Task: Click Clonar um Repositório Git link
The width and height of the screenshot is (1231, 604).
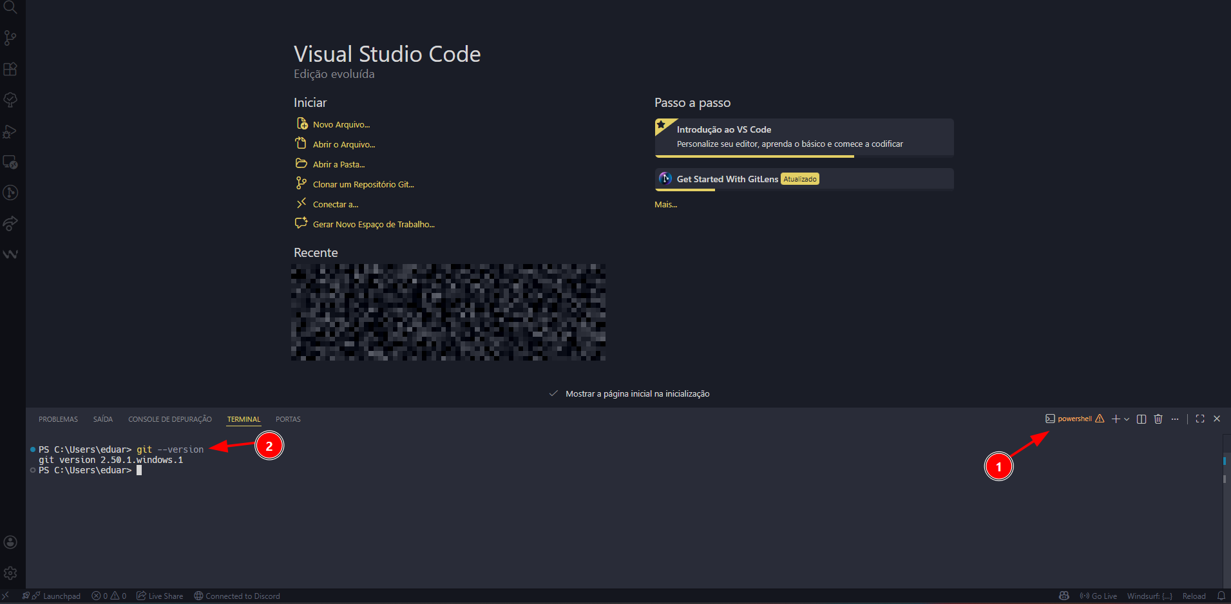Action: (x=363, y=185)
